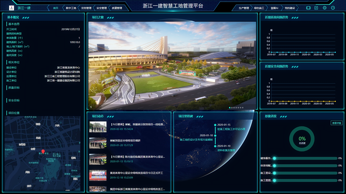Click the circled arrow exit icon
The image size is (346, 194).
coord(333,8)
